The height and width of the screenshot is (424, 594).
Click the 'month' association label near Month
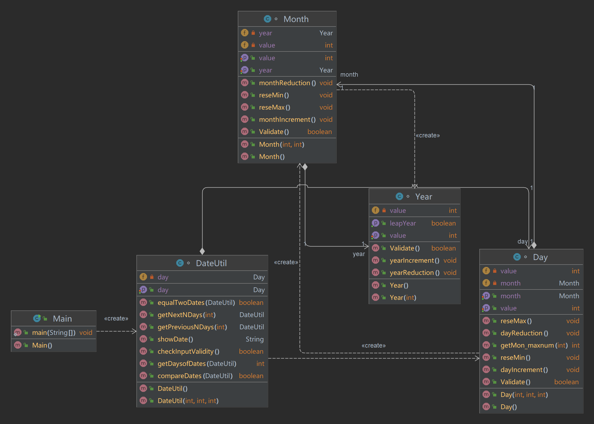pos(349,75)
